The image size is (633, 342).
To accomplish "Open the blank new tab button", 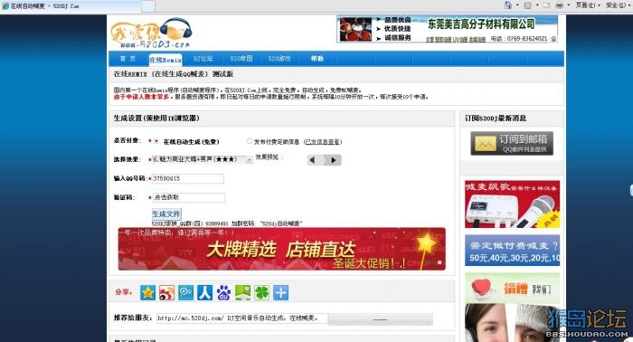I will (147, 6).
